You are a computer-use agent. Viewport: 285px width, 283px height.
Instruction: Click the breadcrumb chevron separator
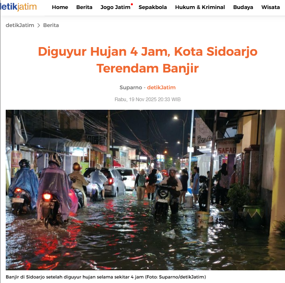(38, 25)
